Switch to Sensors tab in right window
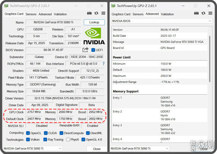The height and width of the screenshot is (154, 217). tap(138, 14)
